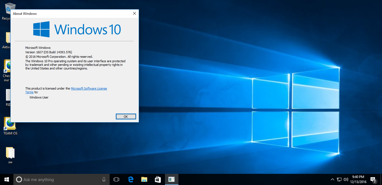
Task: Click the Microsoft Windows text line
Action: tap(38, 48)
